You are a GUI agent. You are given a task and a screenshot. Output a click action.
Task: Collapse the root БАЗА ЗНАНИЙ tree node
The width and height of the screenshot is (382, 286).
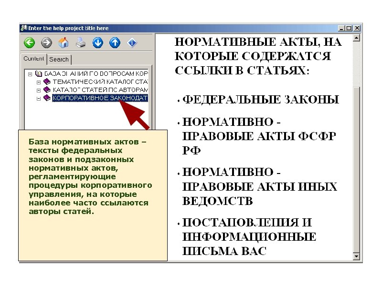tap(30, 74)
